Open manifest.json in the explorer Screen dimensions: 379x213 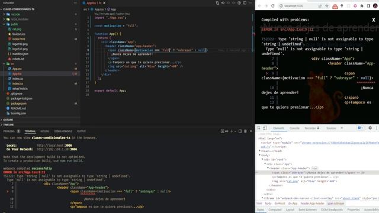point(20,54)
